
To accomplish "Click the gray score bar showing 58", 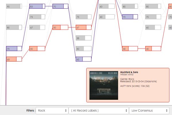I will (84, 38).
